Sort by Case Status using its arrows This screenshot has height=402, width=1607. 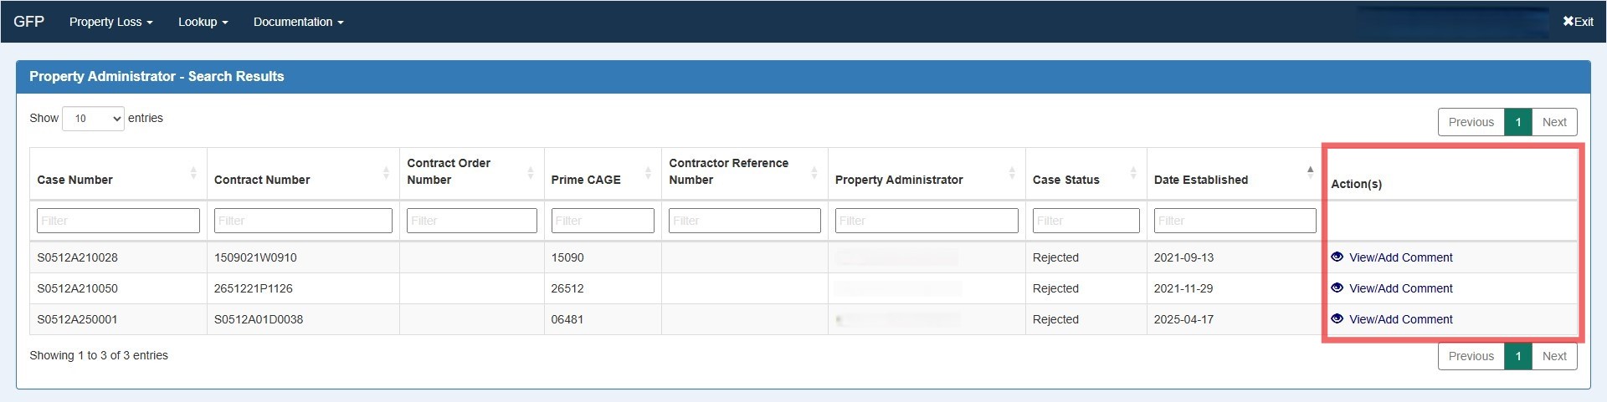pyautogui.click(x=1133, y=172)
